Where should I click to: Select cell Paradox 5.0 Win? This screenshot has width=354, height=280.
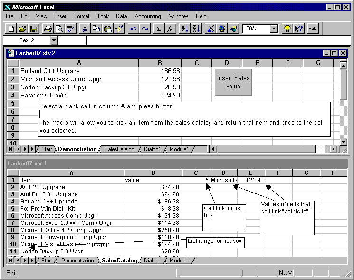point(79,95)
